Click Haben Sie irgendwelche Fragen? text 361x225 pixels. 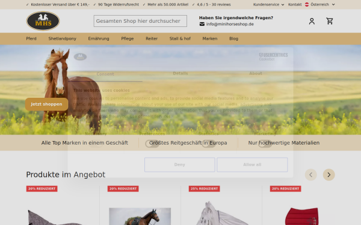coord(236,17)
